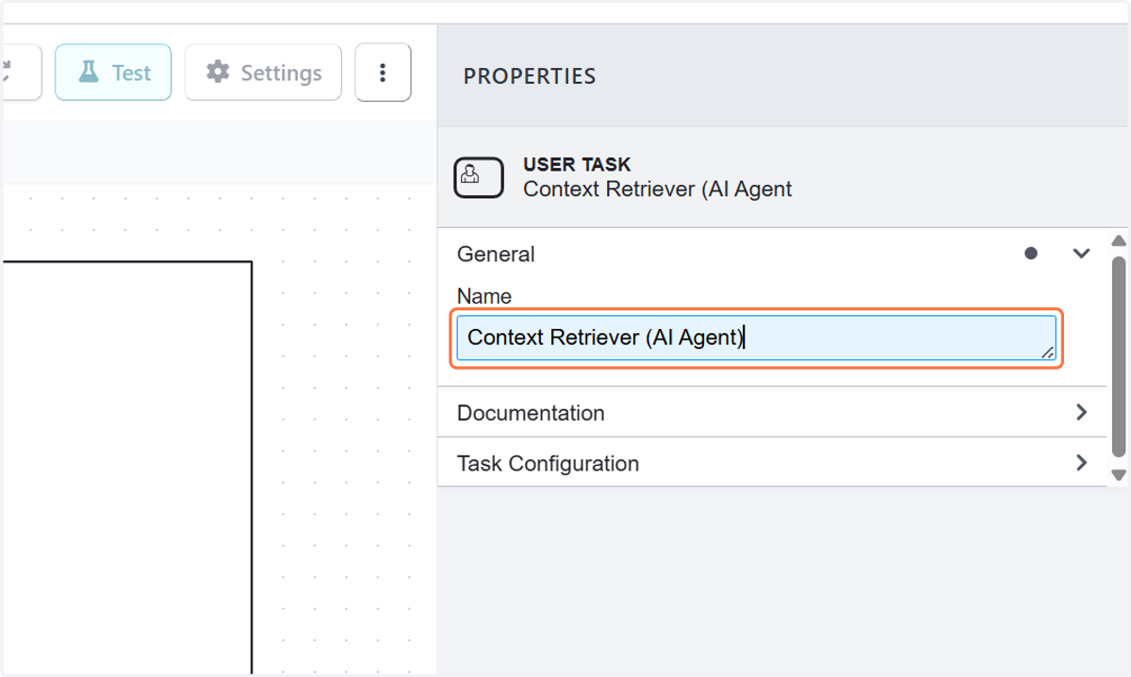Image resolution: width=1131 pixels, height=677 pixels.
Task: Open the Settings button
Action: tap(263, 73)
